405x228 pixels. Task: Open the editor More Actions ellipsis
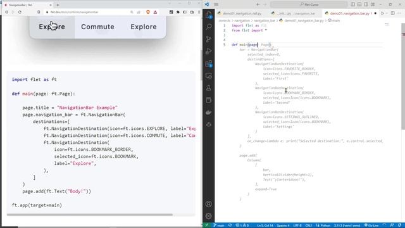(399, 13)
